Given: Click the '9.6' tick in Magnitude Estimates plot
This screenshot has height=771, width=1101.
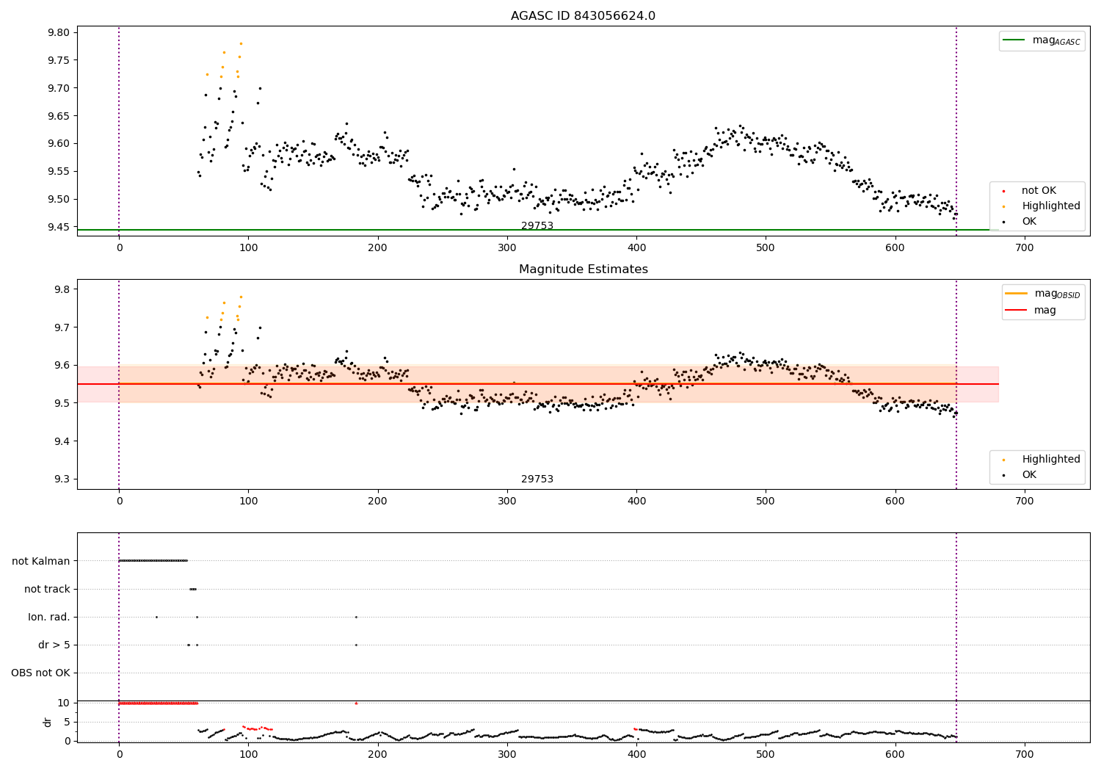Looking at the screenshot, I should (x=62, y=366).
